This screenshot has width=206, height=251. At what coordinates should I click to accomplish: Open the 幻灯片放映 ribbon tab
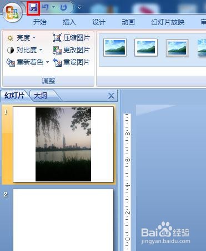[x=168, y=22]
